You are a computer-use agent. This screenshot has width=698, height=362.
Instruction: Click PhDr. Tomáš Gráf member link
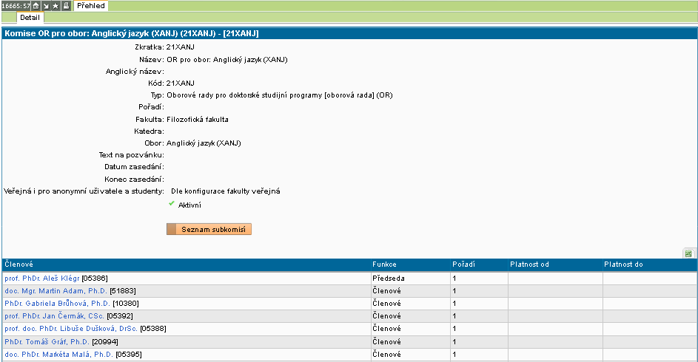click(47, 341)
